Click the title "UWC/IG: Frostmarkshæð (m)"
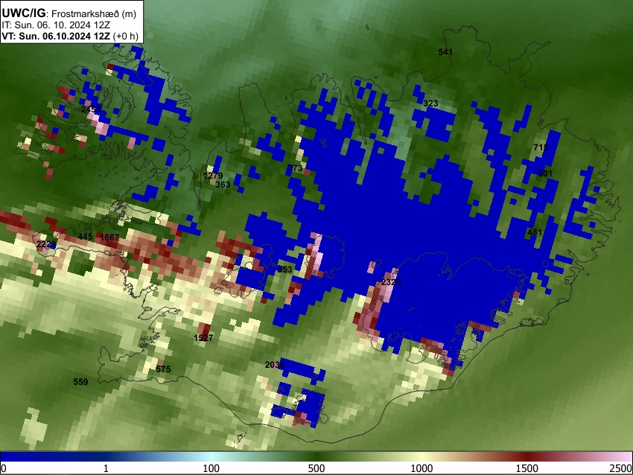 tap(69, 13)
